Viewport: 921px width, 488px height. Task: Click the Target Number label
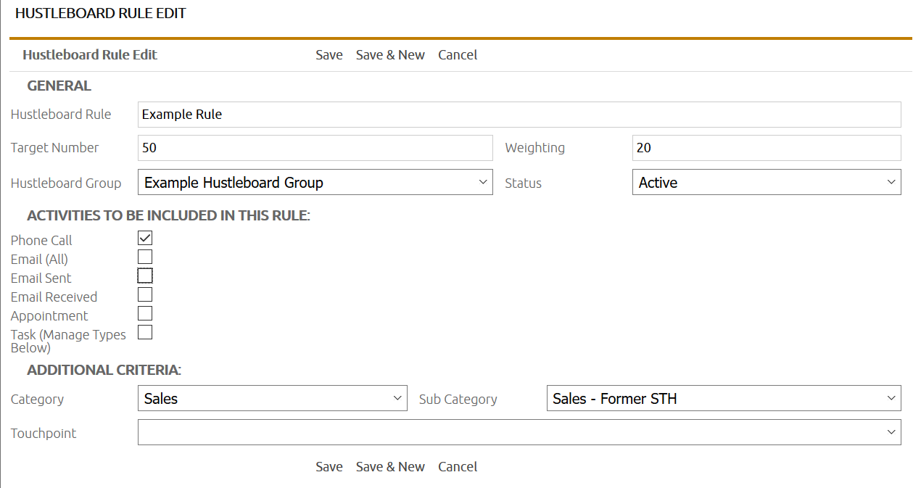pyautogui.click(x=55, y=148)
